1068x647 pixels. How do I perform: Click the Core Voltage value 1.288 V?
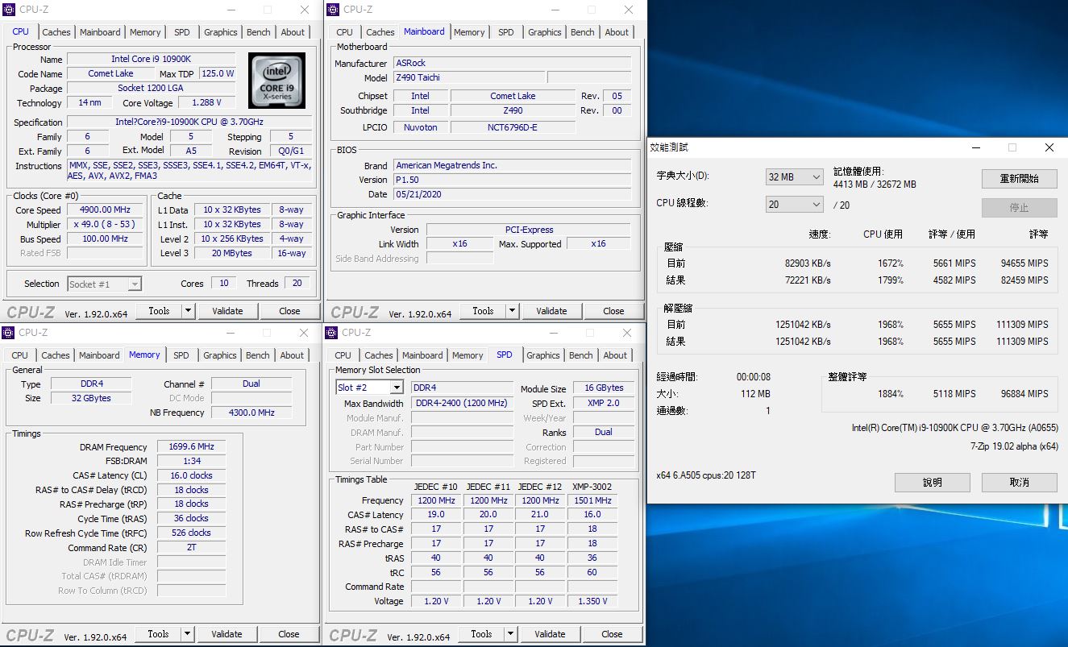pyautogui.click(x=206, y=103)
